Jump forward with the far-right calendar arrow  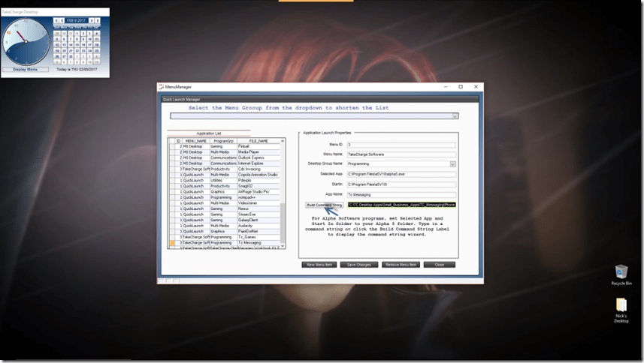click(98, 20)
